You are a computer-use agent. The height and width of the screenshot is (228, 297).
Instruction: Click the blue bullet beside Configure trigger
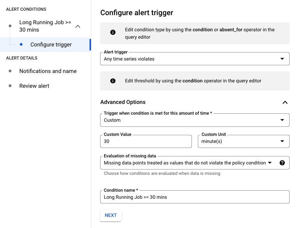[x=21, y=44]
